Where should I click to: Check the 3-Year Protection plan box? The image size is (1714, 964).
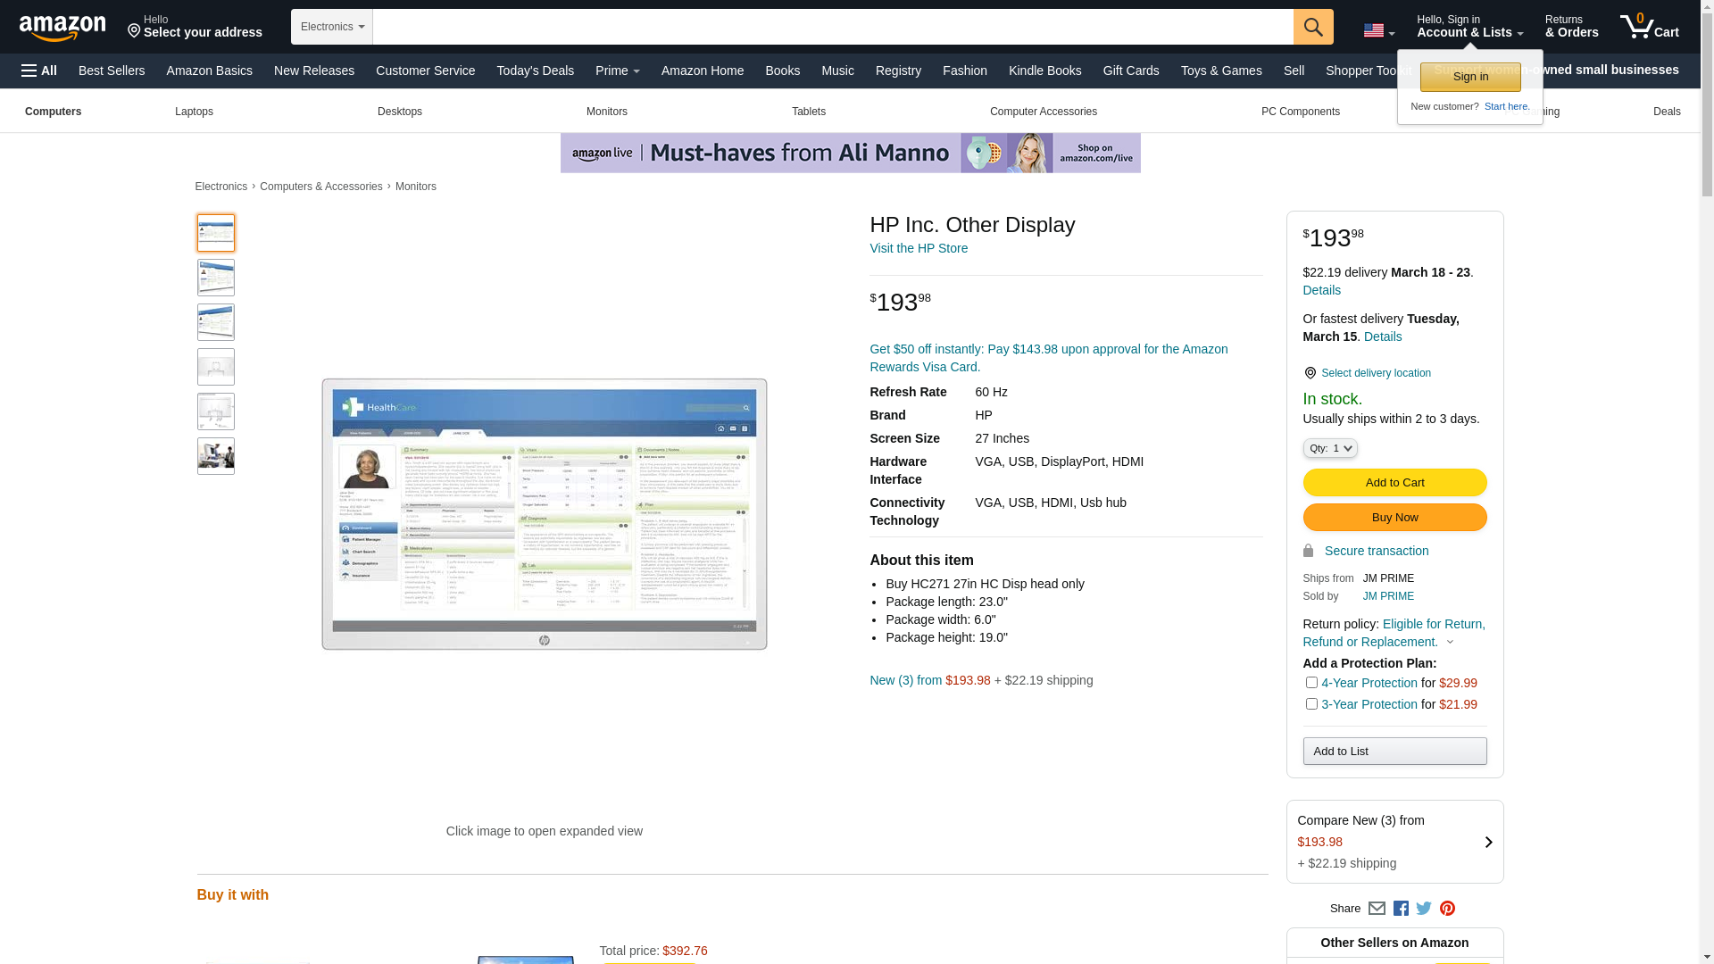tap(1311, 704)
